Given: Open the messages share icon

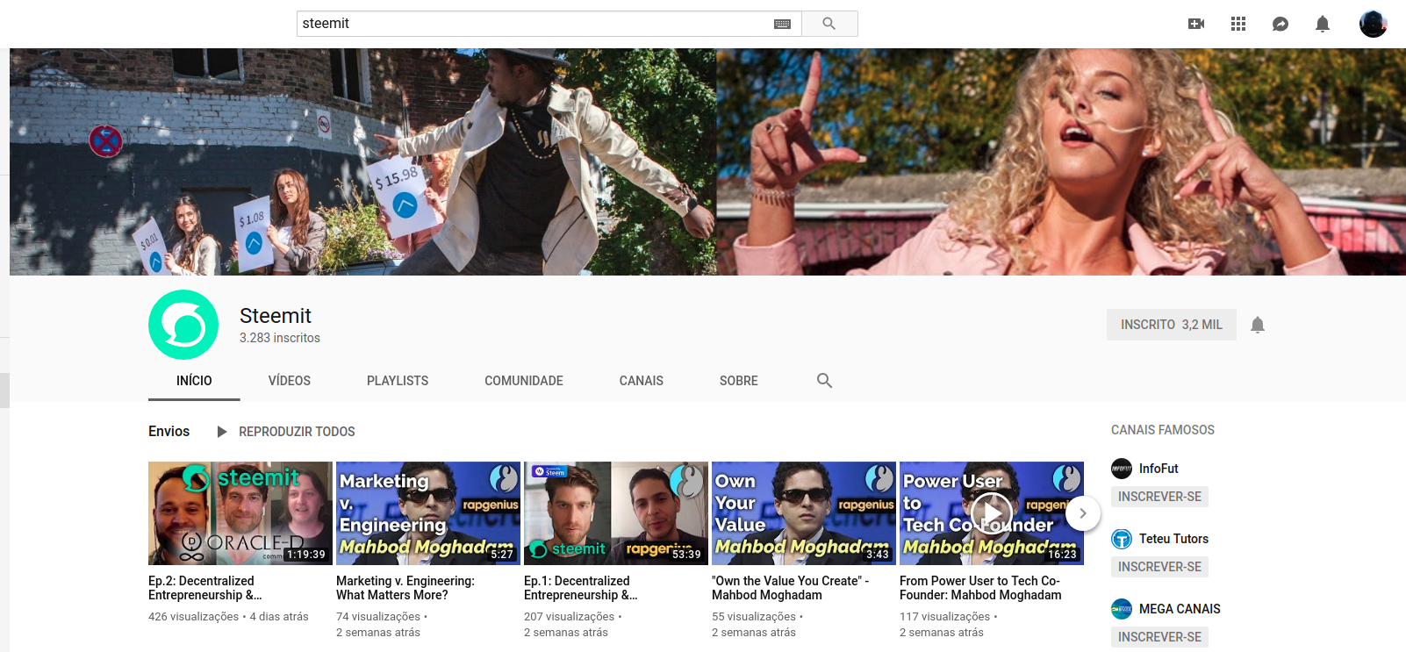Looking at the screenshot, I should [1280, 24].
